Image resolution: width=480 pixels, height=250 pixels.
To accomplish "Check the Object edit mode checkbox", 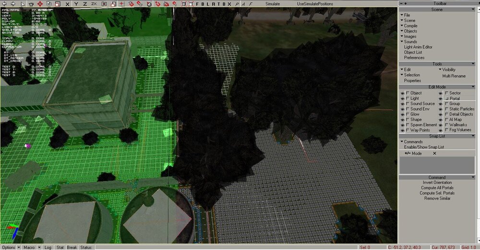I will click(408, 93).
